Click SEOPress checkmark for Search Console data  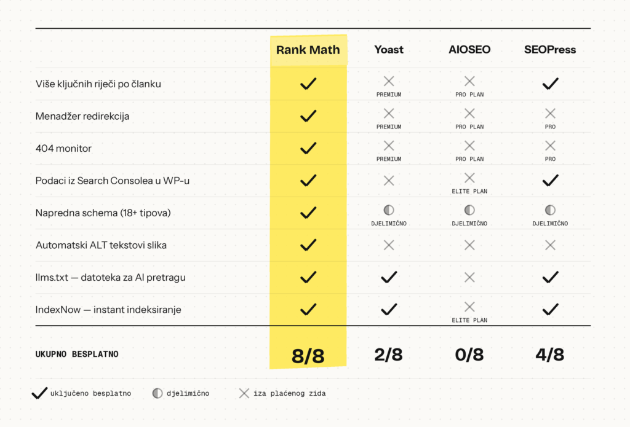(x=550, y=180)
